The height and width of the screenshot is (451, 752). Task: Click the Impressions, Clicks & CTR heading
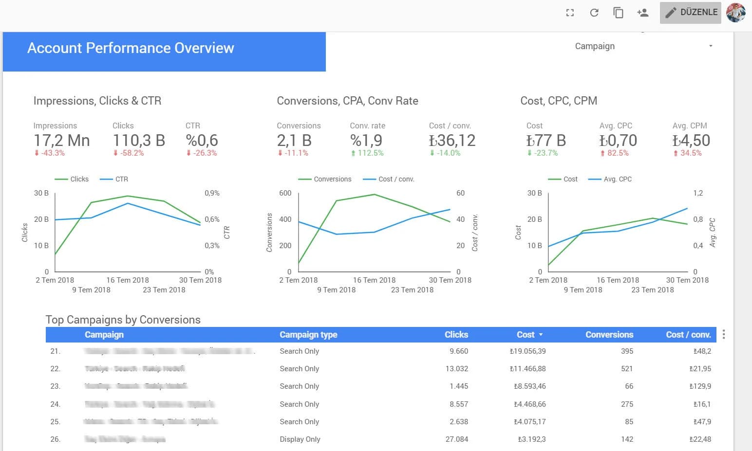click(97, 101)
